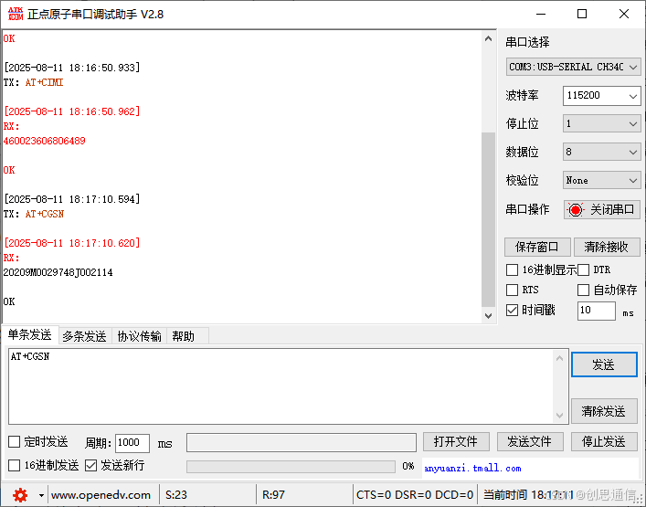646x507 pixels.
Task: Enable 16进制显示 checkbox
Action: click(x=512, y=270)
